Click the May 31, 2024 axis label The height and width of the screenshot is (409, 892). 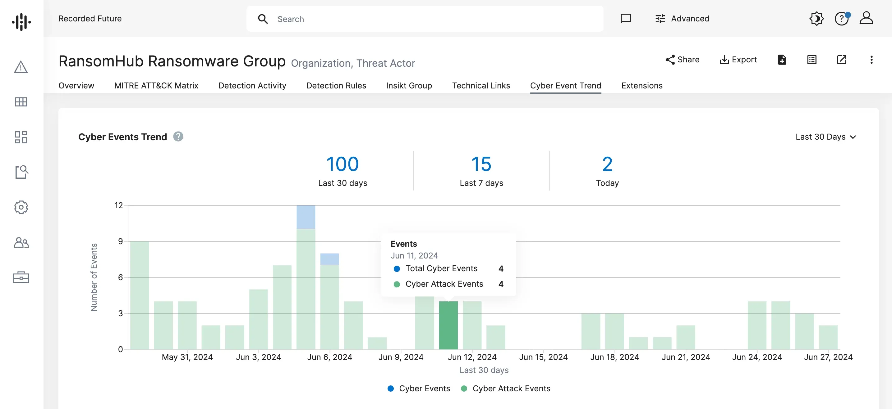coord(187,357)
